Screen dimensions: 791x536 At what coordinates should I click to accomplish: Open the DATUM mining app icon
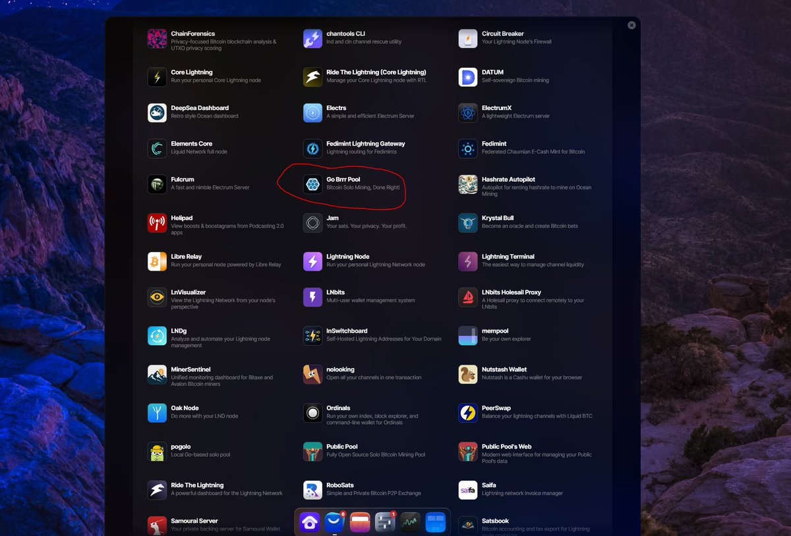(468, 77)
